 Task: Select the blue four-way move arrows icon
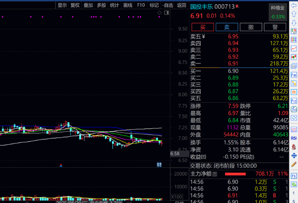pyautogui.click(x=294, y=155)
